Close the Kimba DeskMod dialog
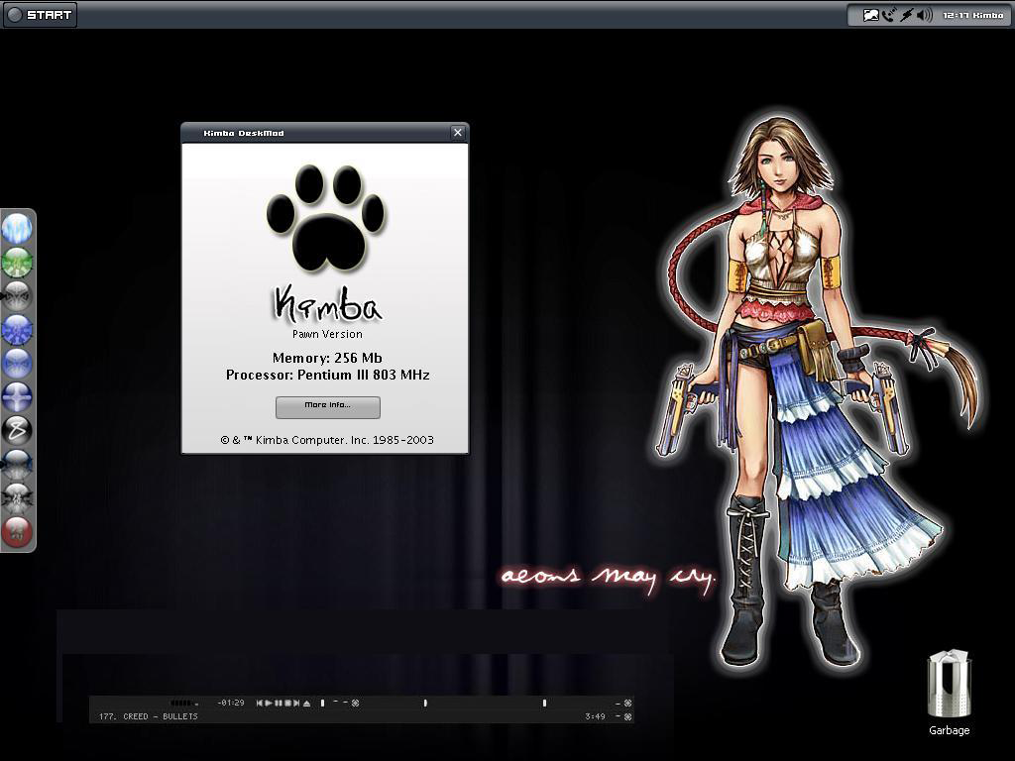 [x=458, y=133]
